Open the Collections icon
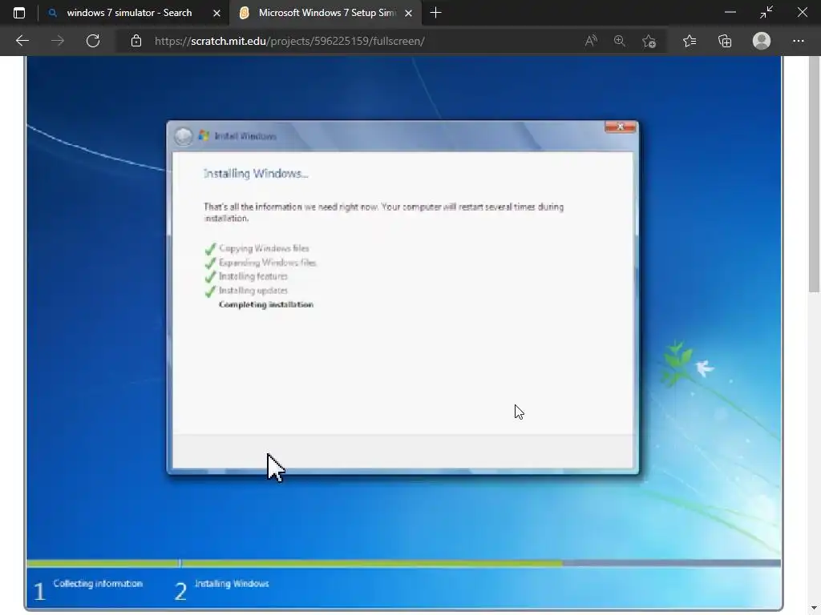This screenshot has height=615, width=821. click(725, 41)
